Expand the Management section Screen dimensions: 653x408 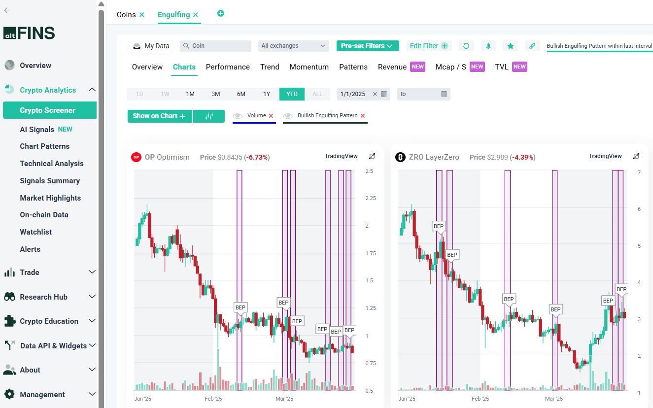click(92, 394)
